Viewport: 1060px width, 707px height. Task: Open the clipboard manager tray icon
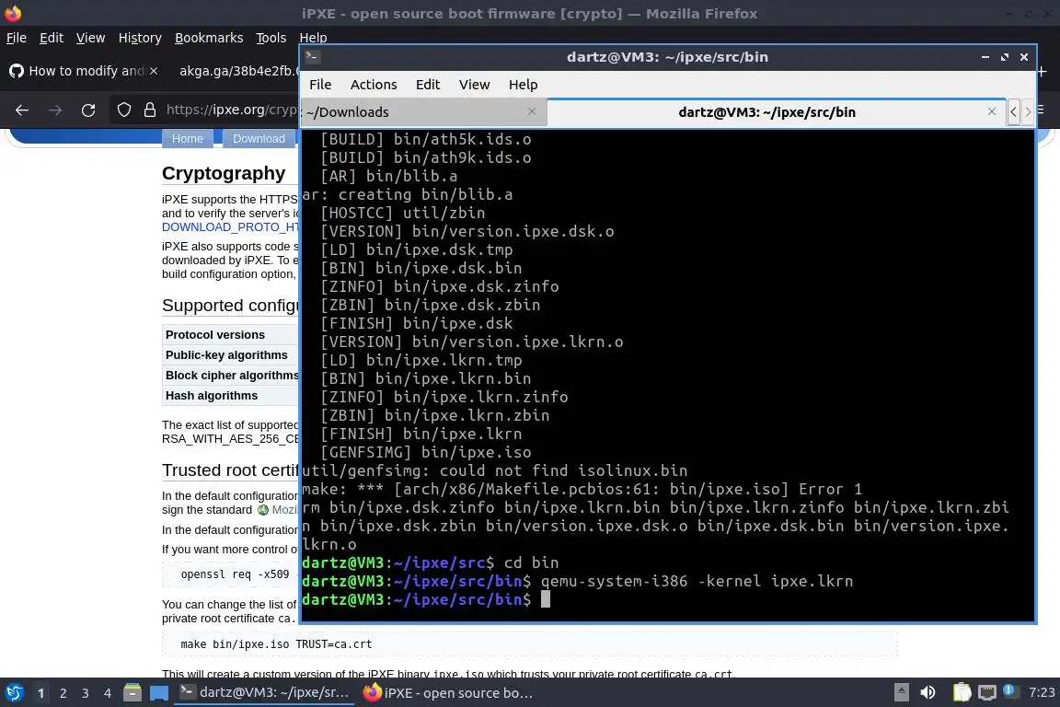click(962, 693)
